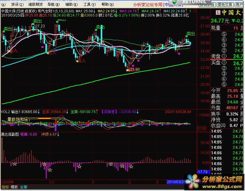
Task: Click the orange 量能饱和度 bar
Action: (x=44, y=118)
